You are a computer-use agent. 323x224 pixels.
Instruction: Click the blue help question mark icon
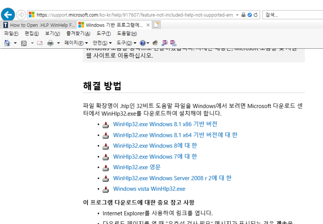[143, 43]
